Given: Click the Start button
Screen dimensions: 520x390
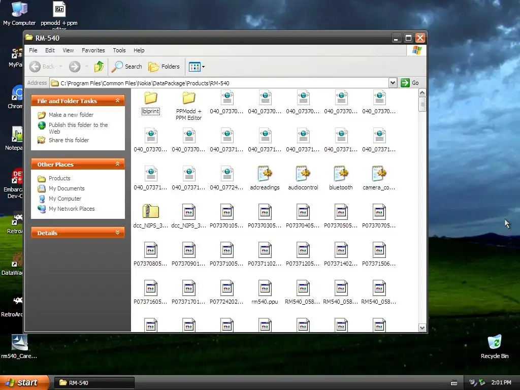Looking at the screenshot, I should pos(24,383).
